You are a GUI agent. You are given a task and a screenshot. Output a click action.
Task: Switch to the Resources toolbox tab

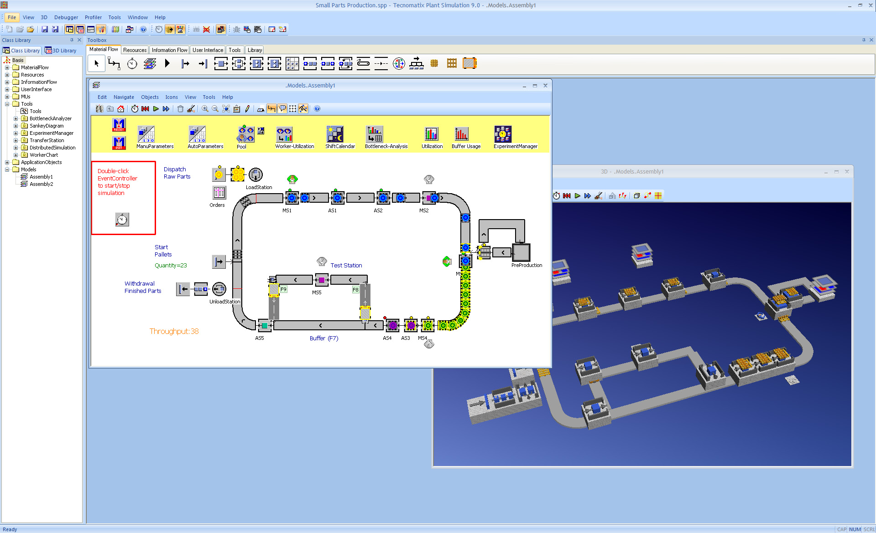tap(135, 50)
